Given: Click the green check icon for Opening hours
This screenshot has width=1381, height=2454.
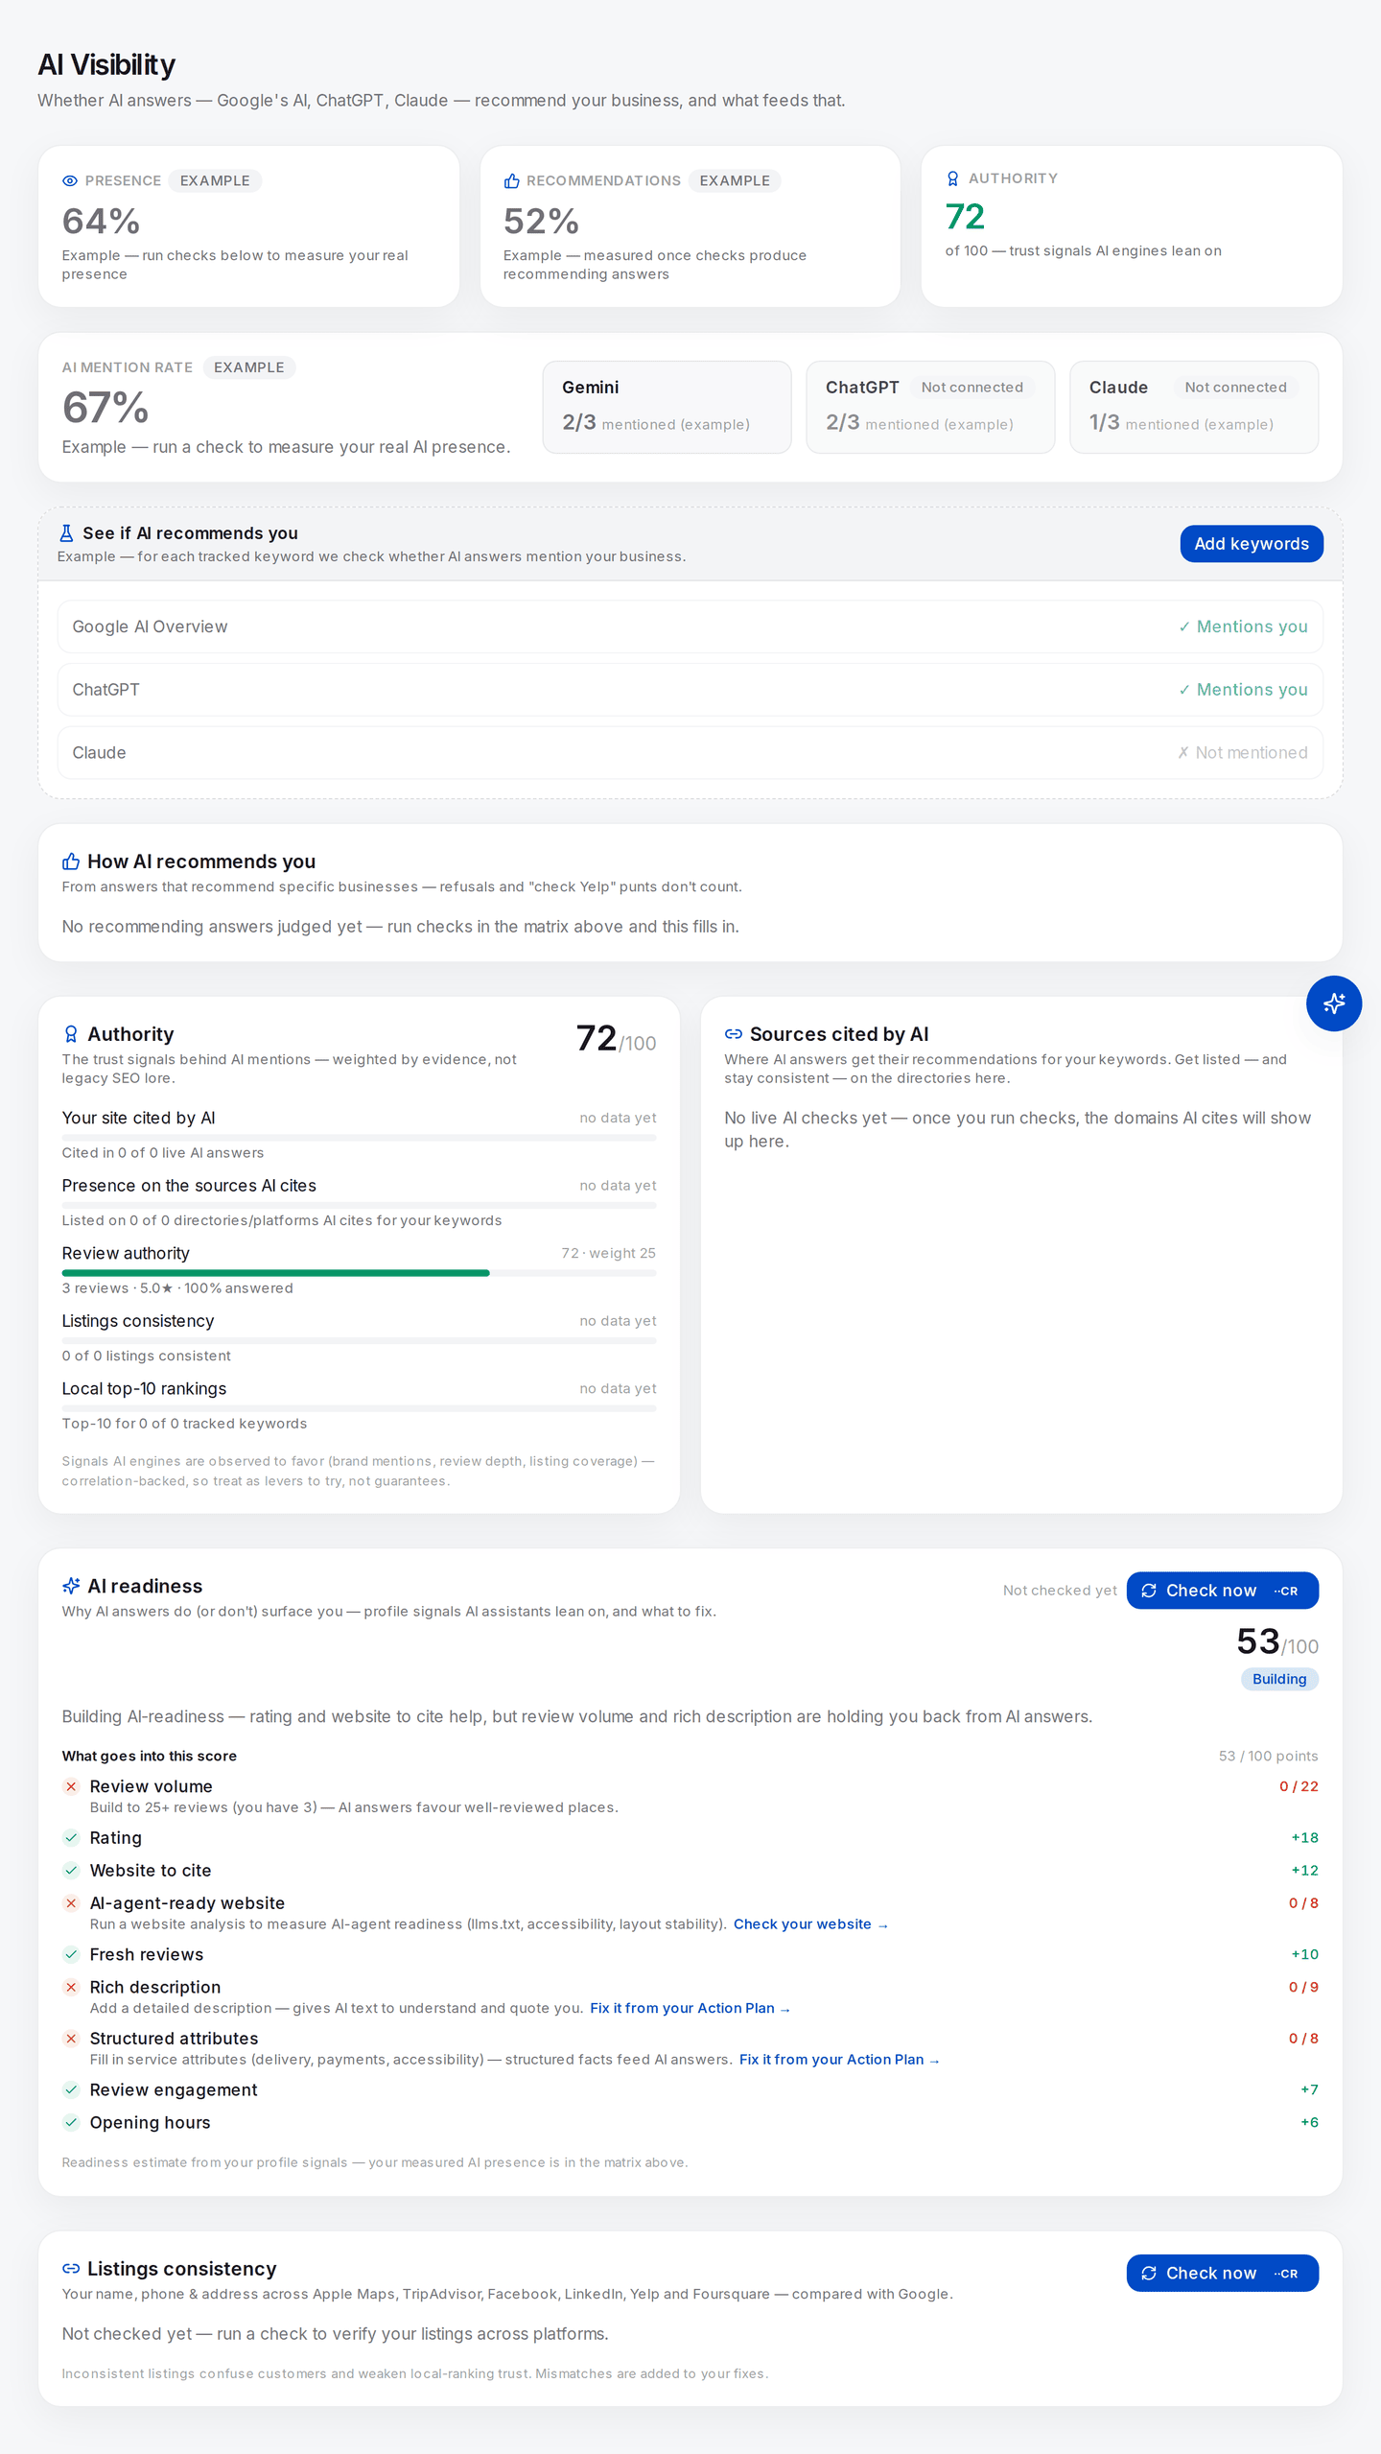Looking at the screenshot, I should tap(71, 2122).
